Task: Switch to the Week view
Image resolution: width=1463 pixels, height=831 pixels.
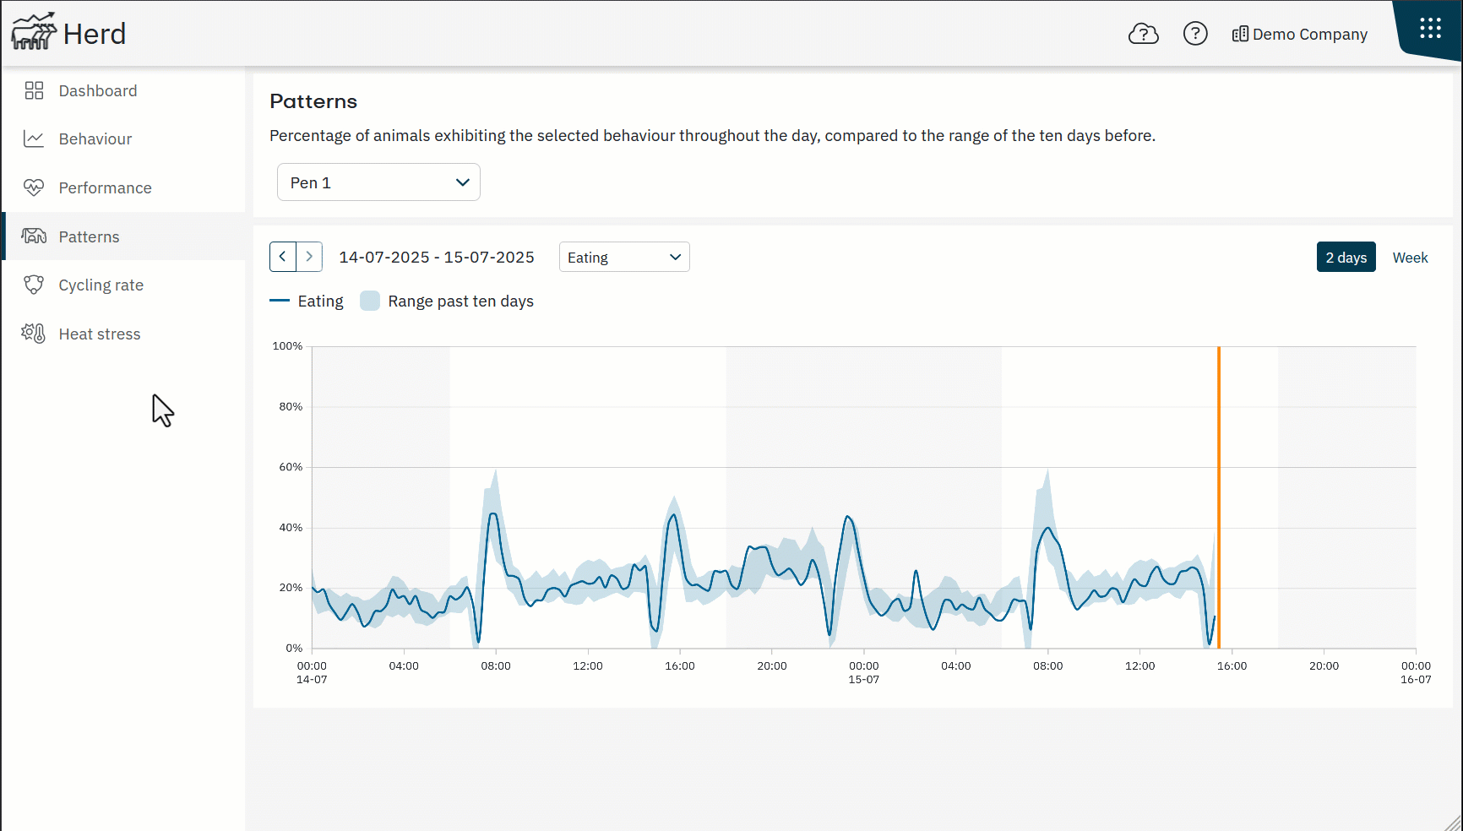Action: (1410, 258)
